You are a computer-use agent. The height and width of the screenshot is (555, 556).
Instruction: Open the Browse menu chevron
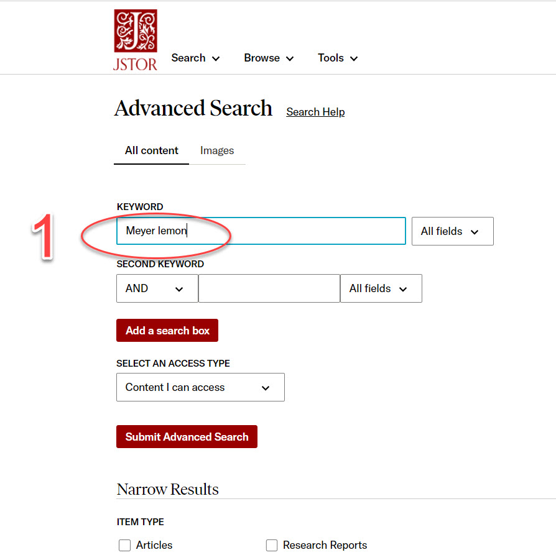point(290,58)
